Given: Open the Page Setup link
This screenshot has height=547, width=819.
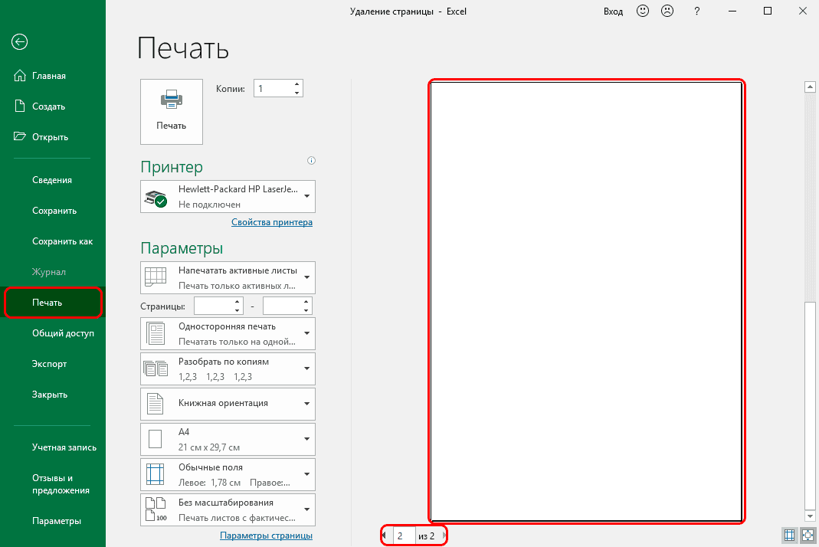Looking at the screenshot, I should pos(266,536).
